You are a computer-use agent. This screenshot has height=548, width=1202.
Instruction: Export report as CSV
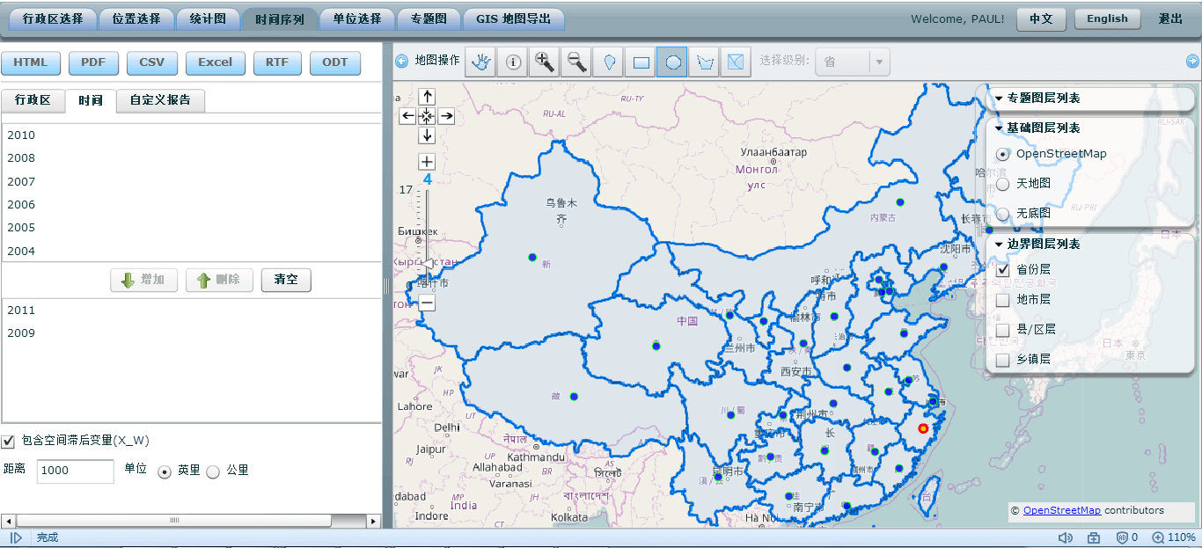click(152, 62)
